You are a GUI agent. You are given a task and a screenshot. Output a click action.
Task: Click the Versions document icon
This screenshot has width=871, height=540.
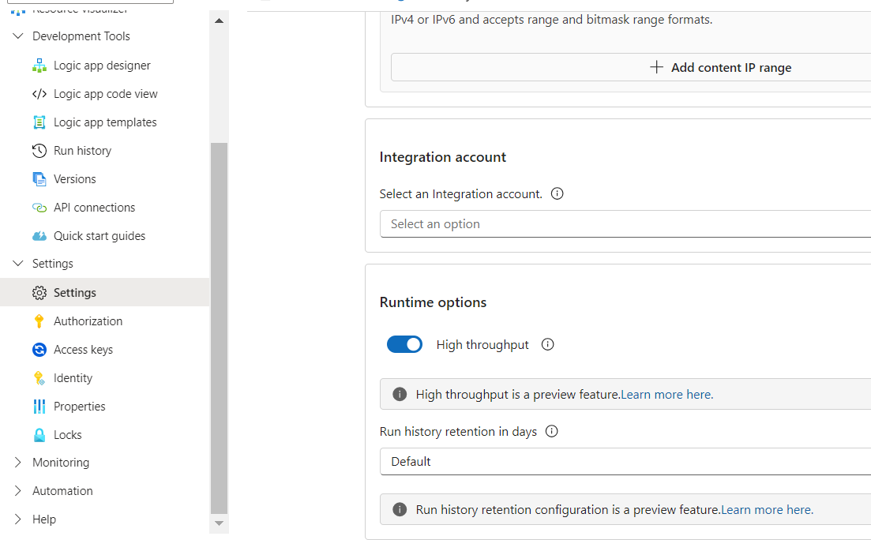click(x=39, y=179)
